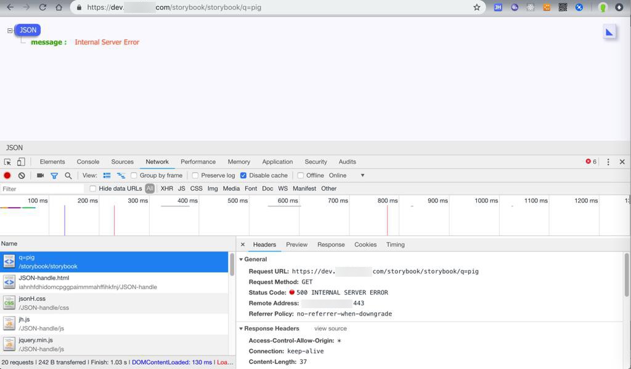Click the blue corner icon of JSON viewer

[609, 32]
